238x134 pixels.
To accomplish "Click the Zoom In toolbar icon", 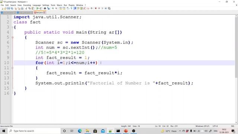I will (x=53, y=8).
